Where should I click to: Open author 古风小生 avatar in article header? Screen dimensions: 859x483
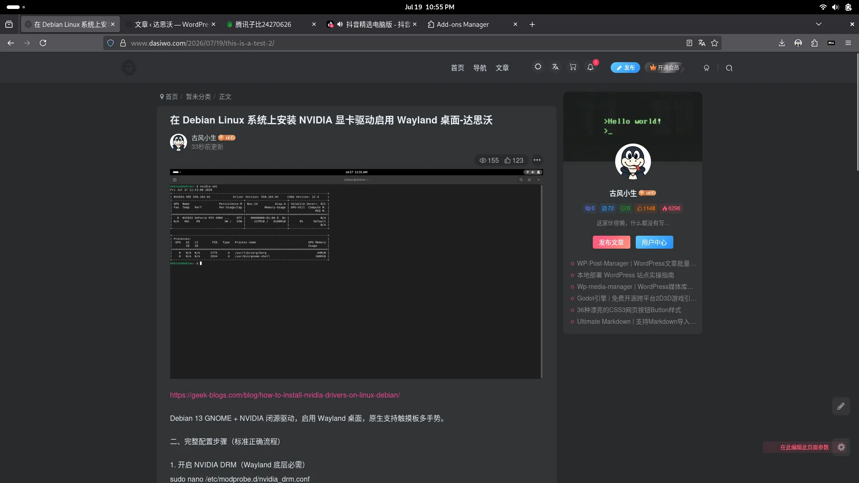pyautogui.click(x=179, y=142)
